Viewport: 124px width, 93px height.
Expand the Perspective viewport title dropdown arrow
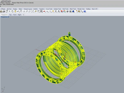tap(9, 17)
